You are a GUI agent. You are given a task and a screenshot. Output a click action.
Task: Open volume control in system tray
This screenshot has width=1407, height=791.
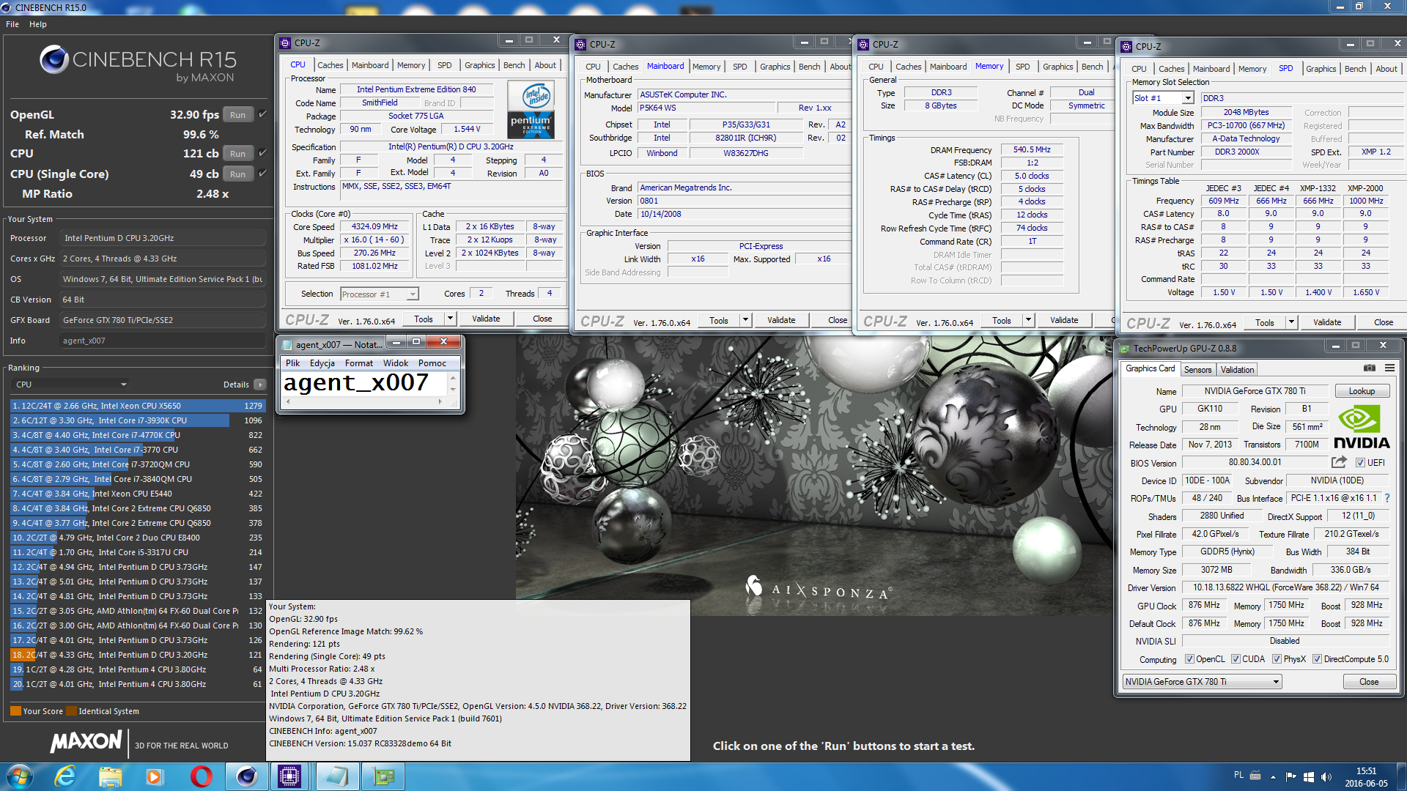pyautogui.click(x=1326, y=776)
